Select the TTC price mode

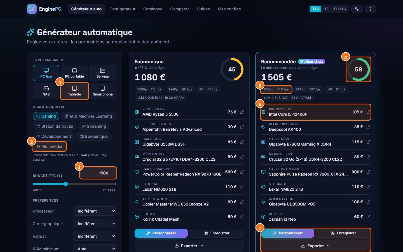click(315, 9)
